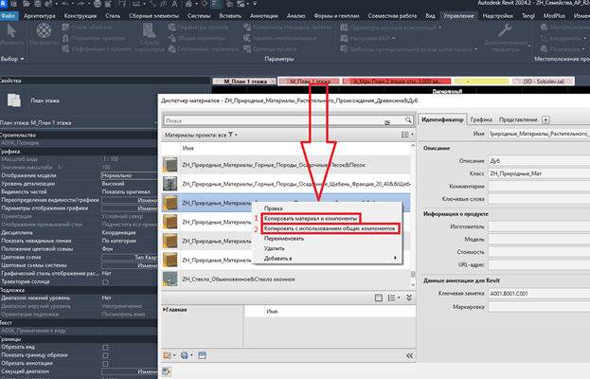Open Параметры проекта in ribbon
The height and width of the screenshot is (379, 590).
click(x=198, y=27)
